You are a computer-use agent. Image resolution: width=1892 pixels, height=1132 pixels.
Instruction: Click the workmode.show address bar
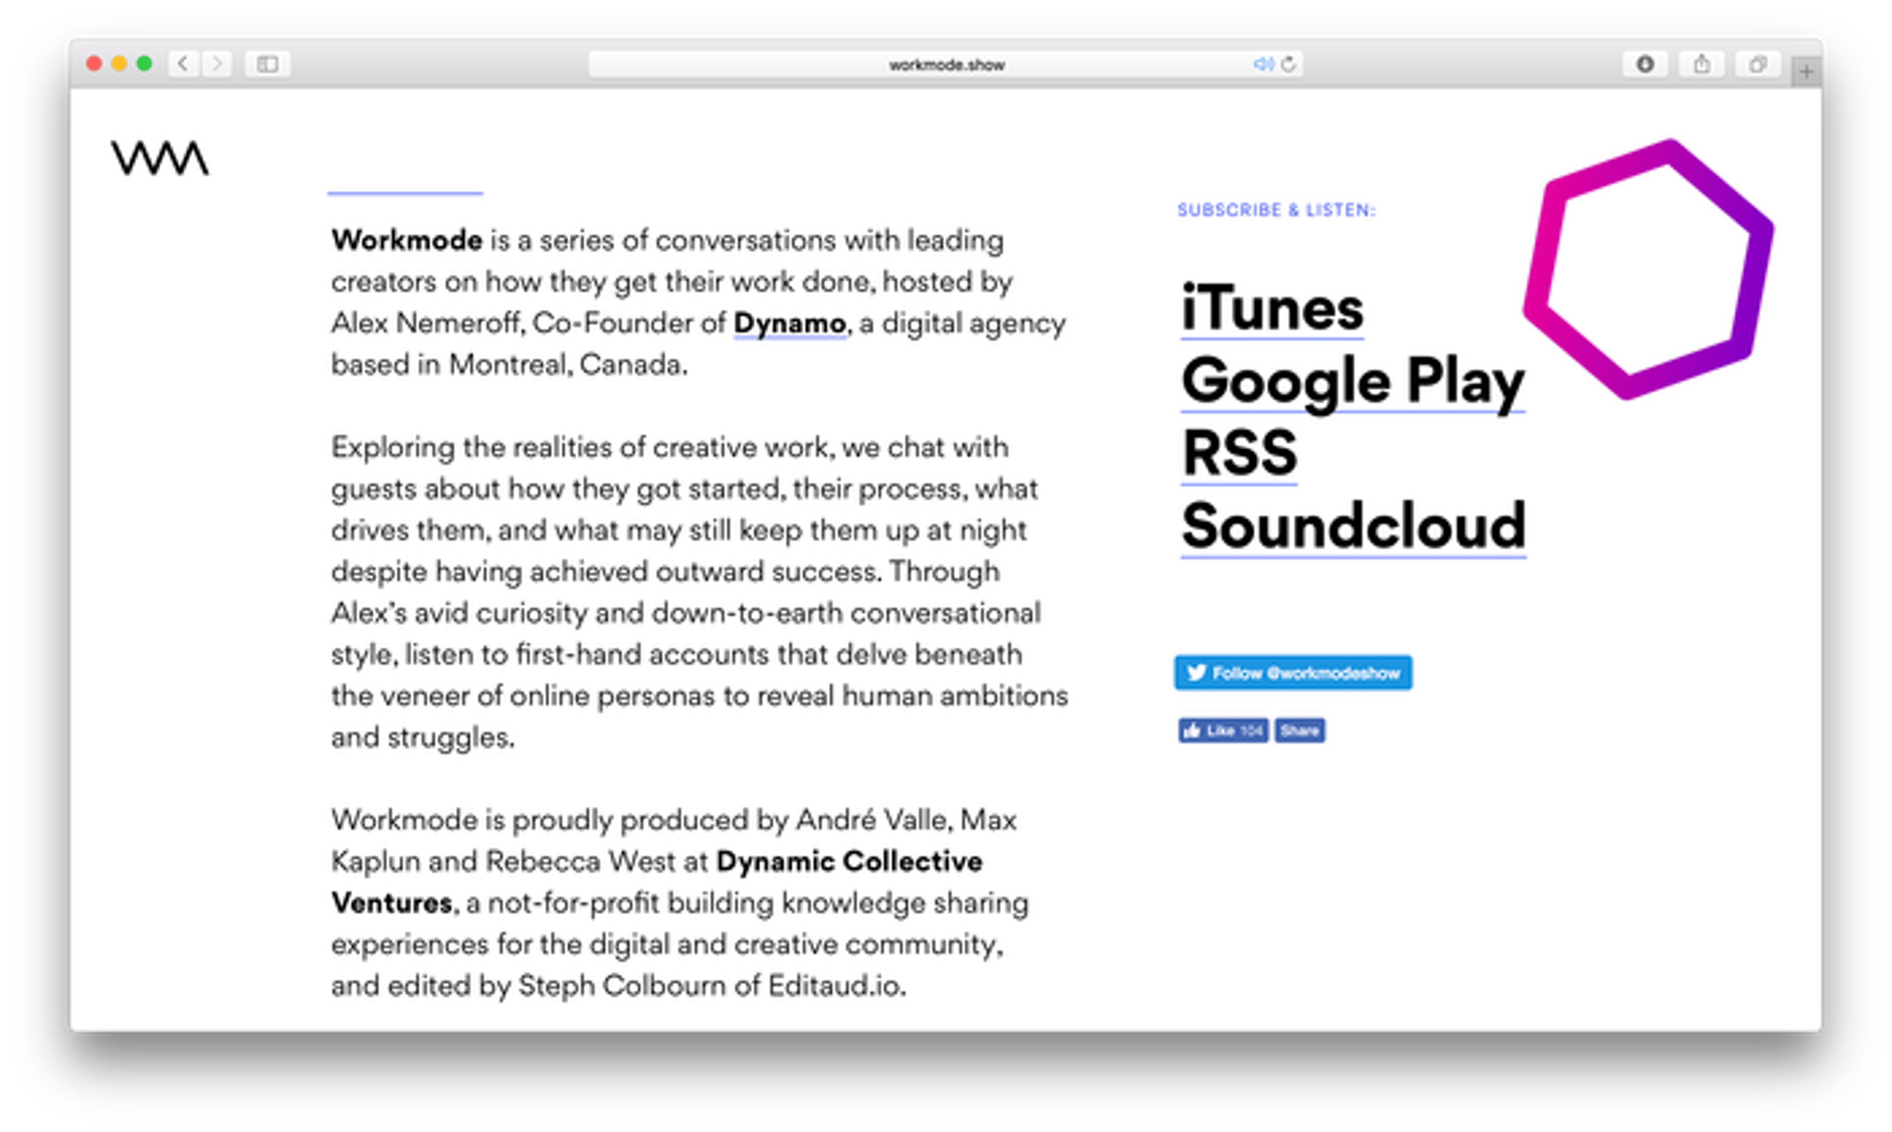tap(946, 65)
